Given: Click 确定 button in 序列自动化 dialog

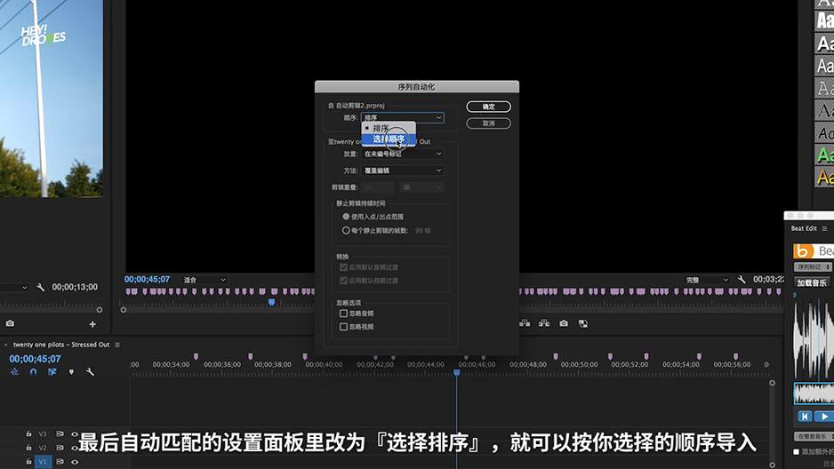Looking at the screenshot, I should point(488,107).
